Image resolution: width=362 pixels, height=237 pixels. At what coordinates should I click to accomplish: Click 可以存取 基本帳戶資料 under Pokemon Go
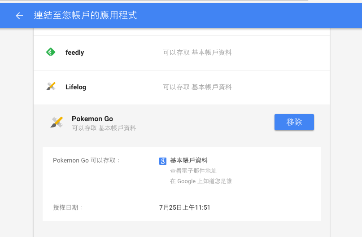click(x=104, y=128)
